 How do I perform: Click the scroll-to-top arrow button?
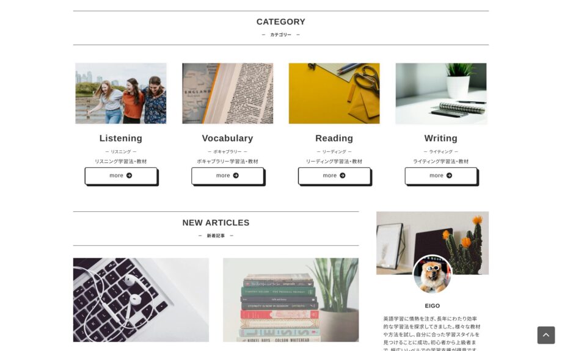[x=546, y=335]
